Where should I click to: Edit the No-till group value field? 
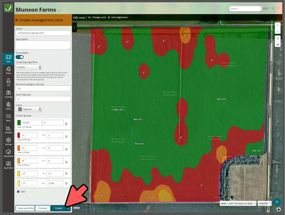[53, 123]
